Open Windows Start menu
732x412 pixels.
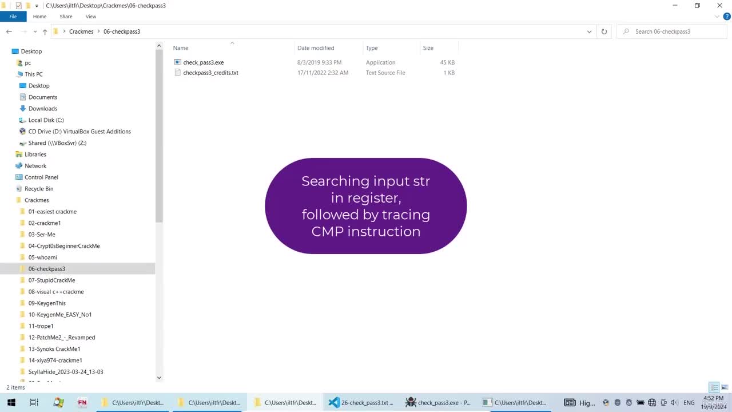point(11,402)
